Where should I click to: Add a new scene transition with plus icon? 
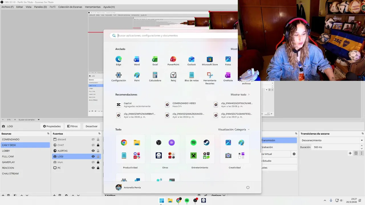click(x=350, y=153)
